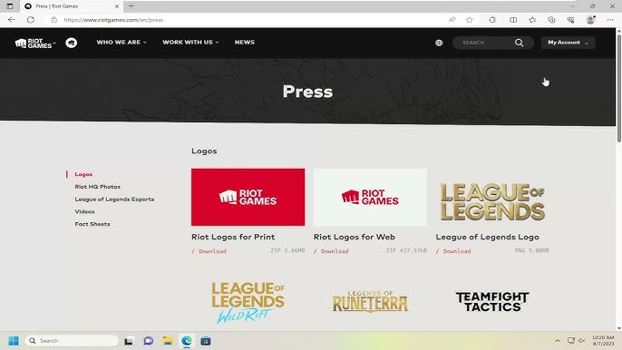Viewport: 622px width, 350px height.
Task: Select Fact Sheets in the sidebar
Action: tap(92, 224)
